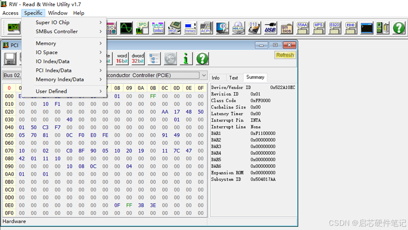Open the oscilloscope clock generator icon
408x230 pixels.
[x=126, y=28]
